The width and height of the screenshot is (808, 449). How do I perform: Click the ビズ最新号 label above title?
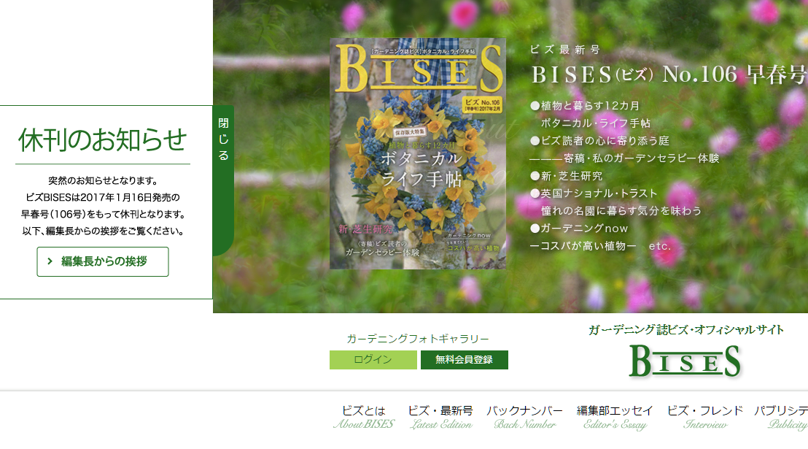(x=564, y=50)
